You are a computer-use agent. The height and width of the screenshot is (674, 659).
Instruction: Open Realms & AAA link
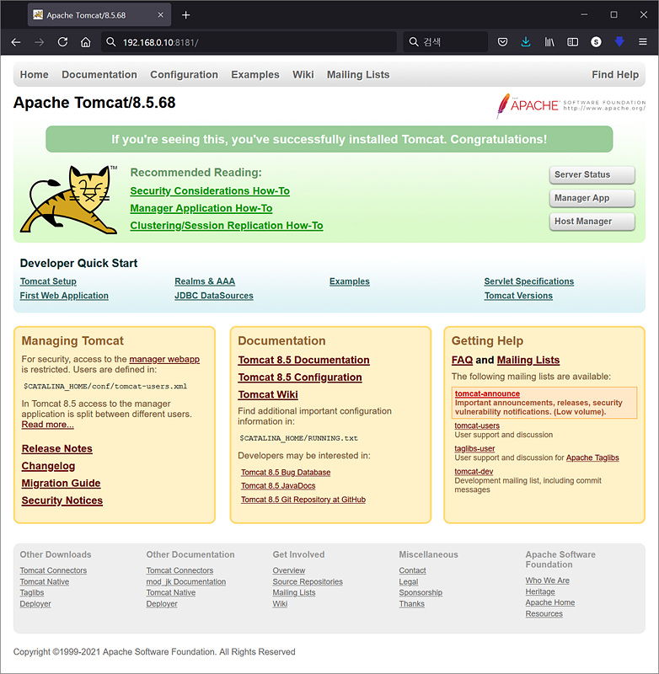point(205,281)
